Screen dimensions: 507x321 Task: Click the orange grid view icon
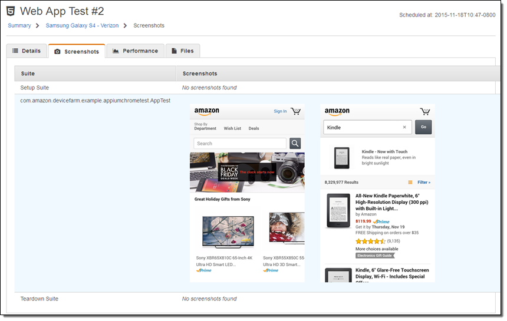tap(410, 183)
